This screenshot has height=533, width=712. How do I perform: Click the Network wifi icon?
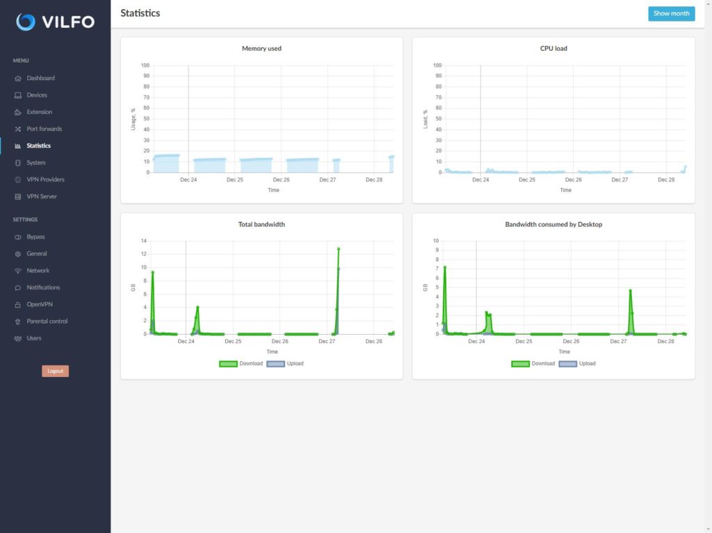(18, 271)
